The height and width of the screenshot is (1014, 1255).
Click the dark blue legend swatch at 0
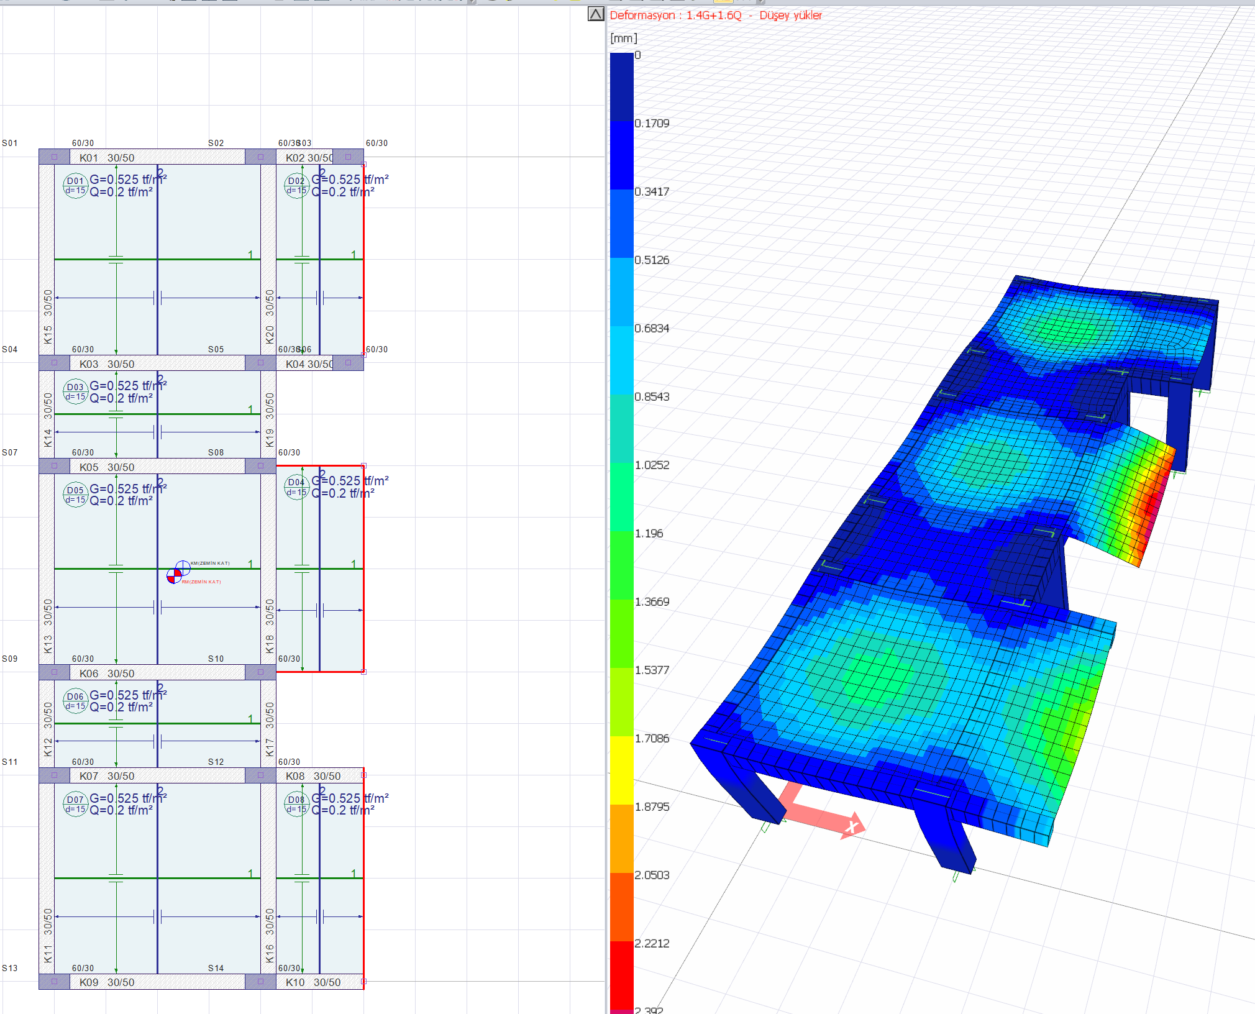(x=621, y=87)
